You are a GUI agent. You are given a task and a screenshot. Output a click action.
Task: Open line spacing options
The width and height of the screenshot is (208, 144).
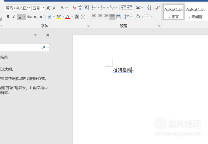click(x=128, y=17)
